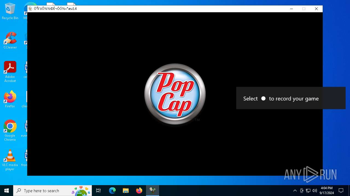Click the game window title bar icon
This screenshot has height=196, width=350.
pyautogui.click(x=30, y=9)
